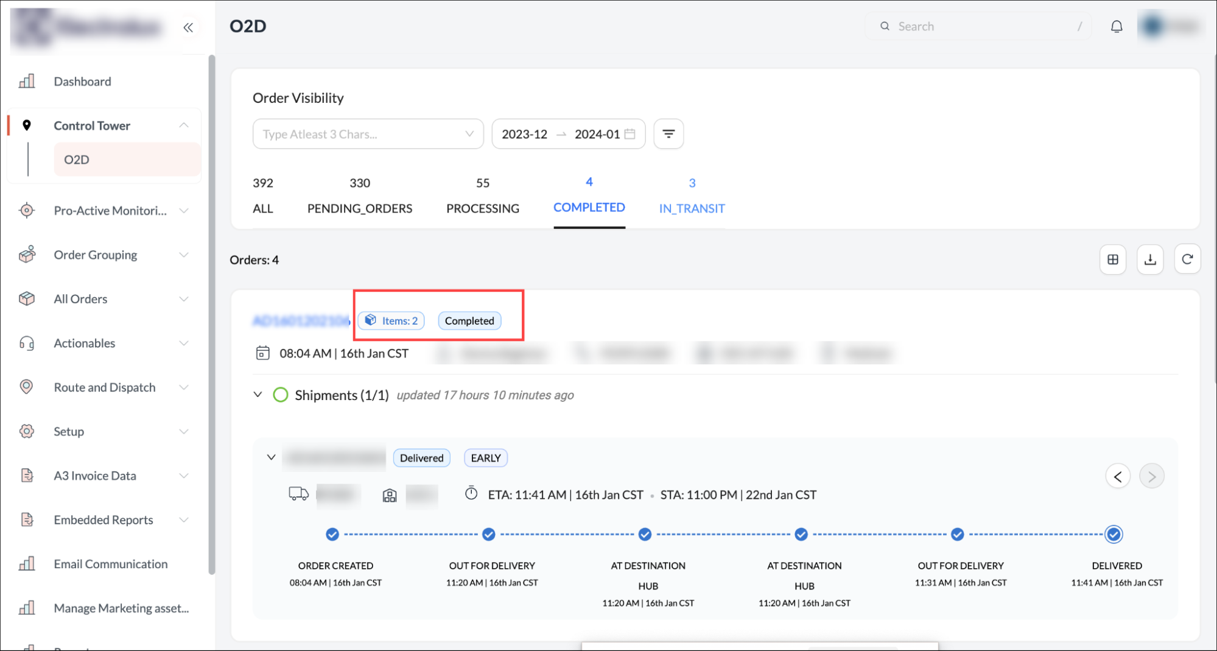The image size is (1217, 651).
Task: Click the Delivered status badge
Action: point(421,458)
